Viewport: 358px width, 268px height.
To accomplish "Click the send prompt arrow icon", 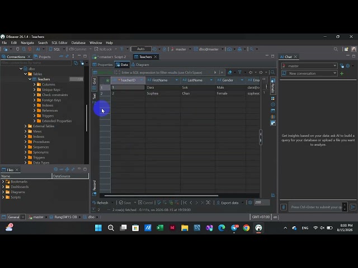I will coord(353,207).
